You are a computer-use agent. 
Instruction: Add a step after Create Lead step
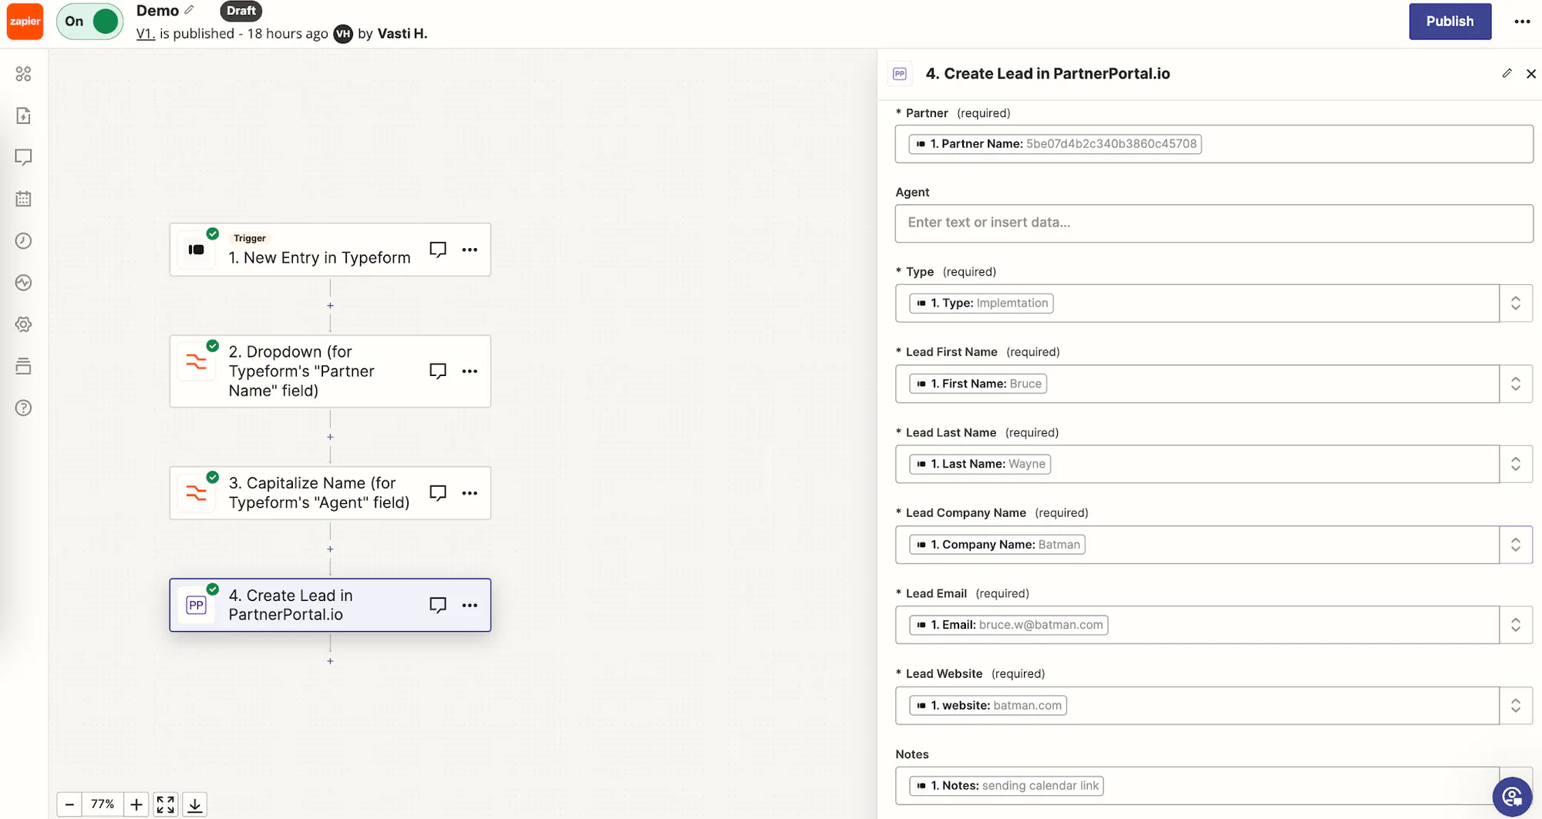pos(330,661)
